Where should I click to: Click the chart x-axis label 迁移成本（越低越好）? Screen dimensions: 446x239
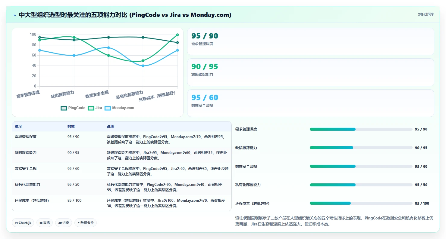tap(157, 96)
